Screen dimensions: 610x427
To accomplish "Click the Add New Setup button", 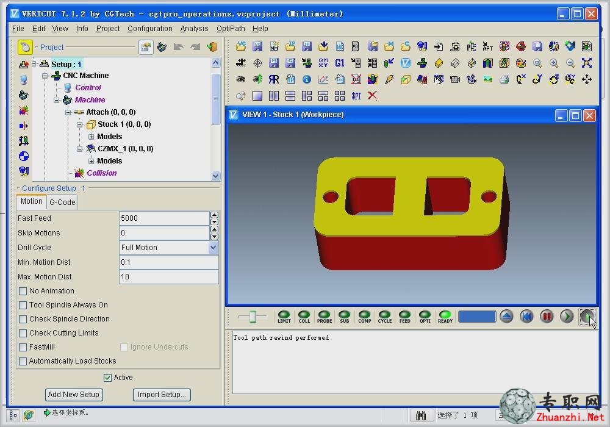I will [74, 395].
